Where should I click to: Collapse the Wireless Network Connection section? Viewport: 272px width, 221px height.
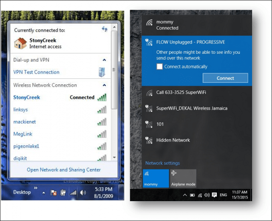(104, 85)
